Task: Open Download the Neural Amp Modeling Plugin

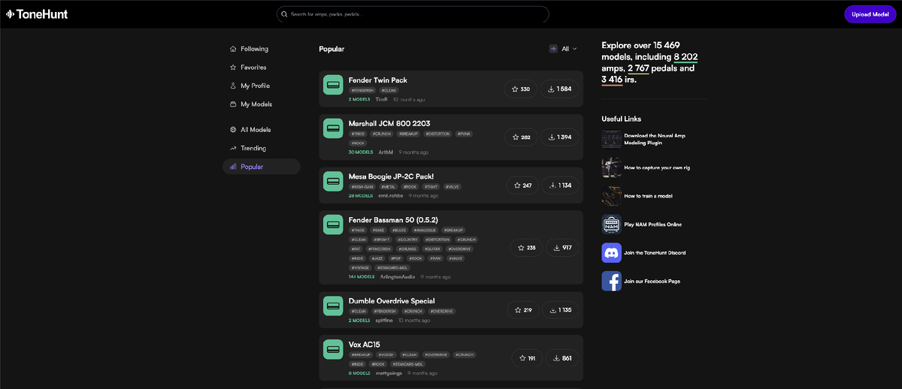Action: [x=654, y=139]
